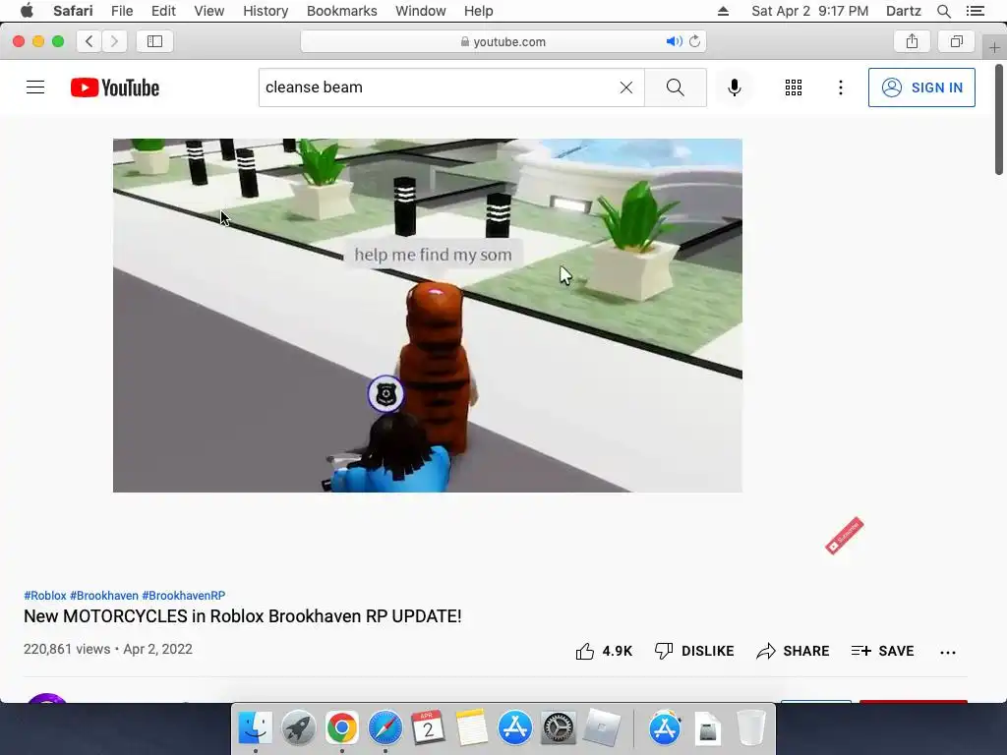Screen dimensions: 1007x755
Task: Open Finder from the Dock
Action: pos(255,728)
